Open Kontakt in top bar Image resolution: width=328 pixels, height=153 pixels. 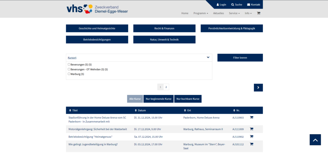click(x=254, y=4)
